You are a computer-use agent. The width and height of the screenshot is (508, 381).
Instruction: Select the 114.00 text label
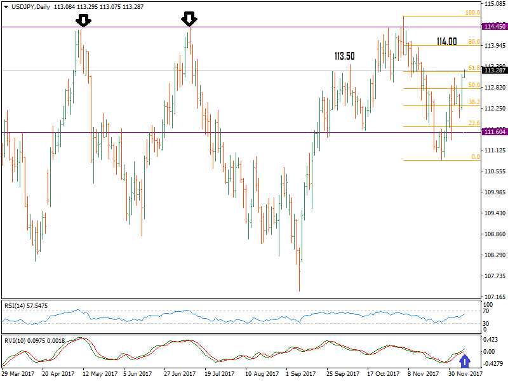coord(447,42)
